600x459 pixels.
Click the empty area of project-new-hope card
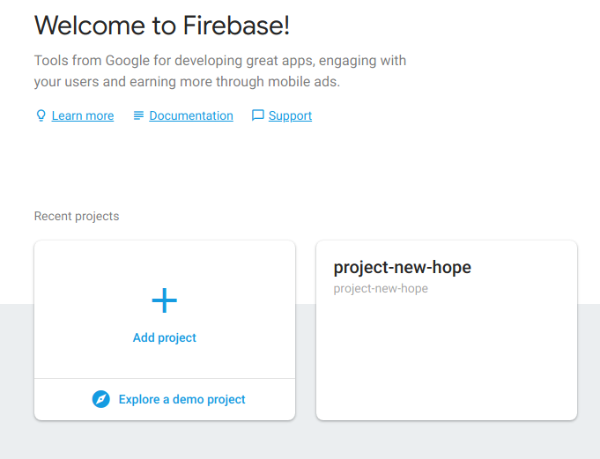coord(446,361)
